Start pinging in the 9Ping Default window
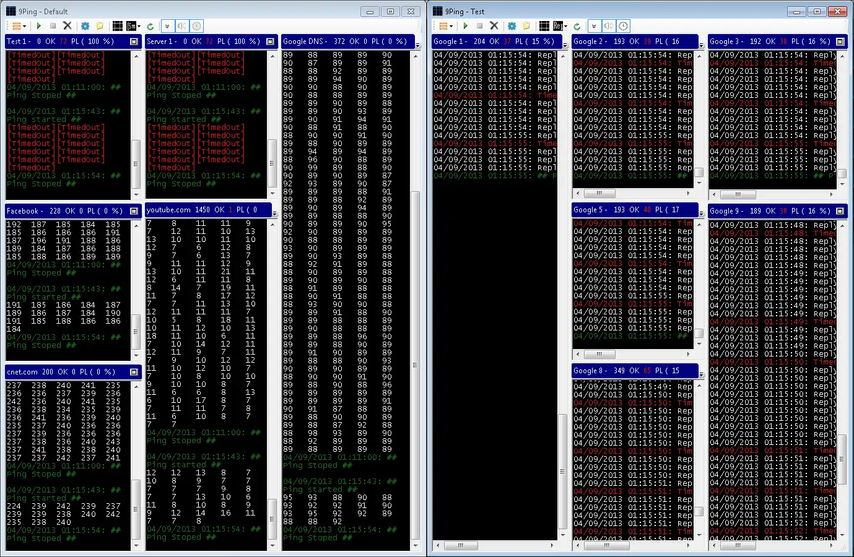Screen dimensions: 854x557 (x=38, y=26)
